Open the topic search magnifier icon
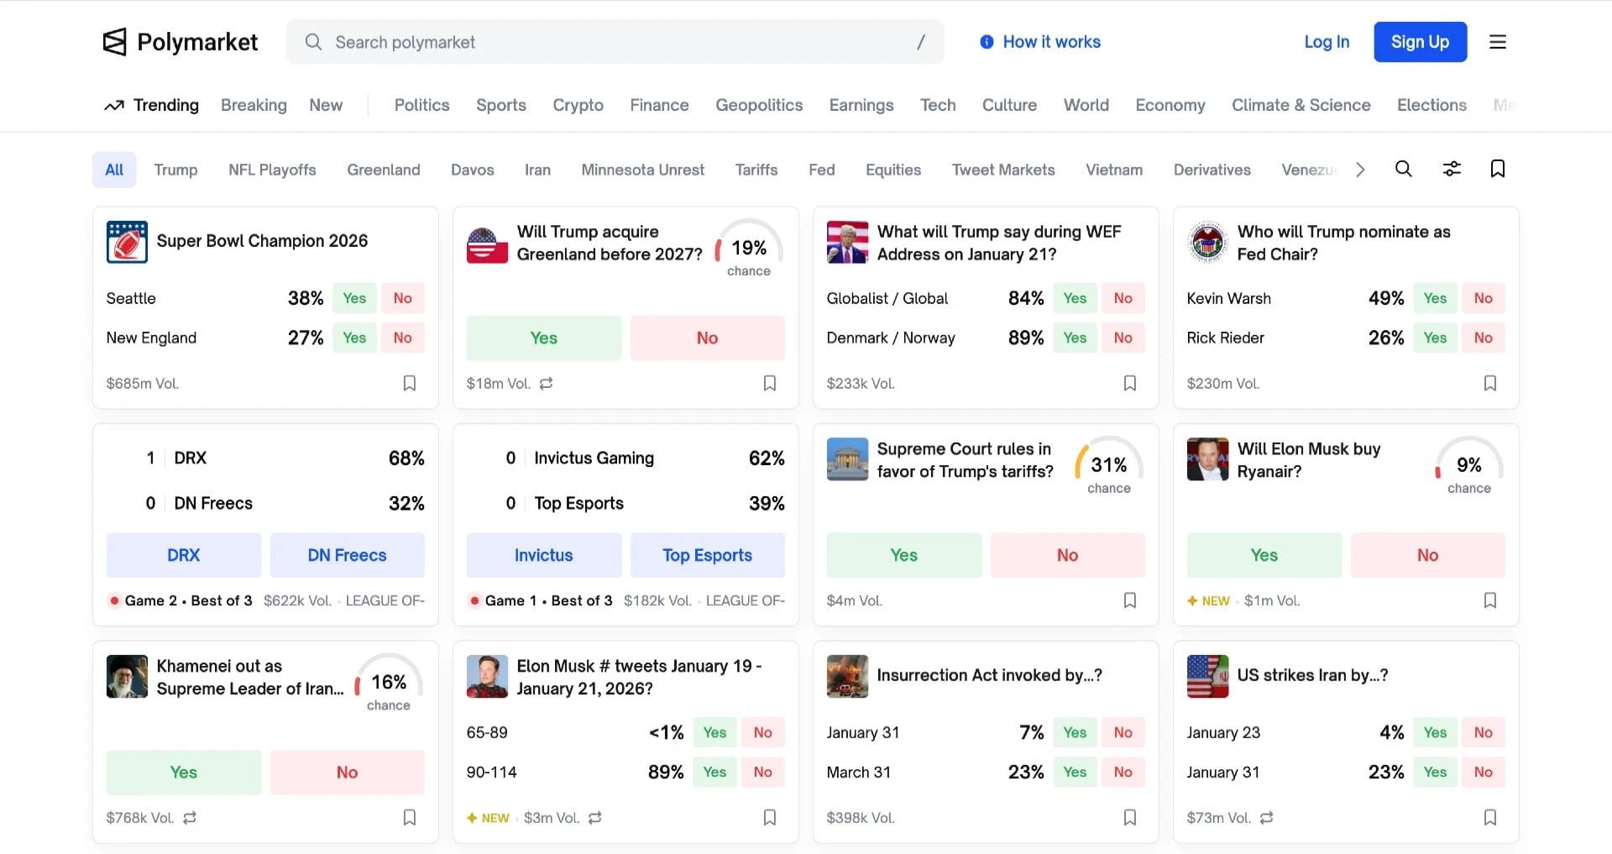The image size is (1612, 854). [x=1403, y=169]
